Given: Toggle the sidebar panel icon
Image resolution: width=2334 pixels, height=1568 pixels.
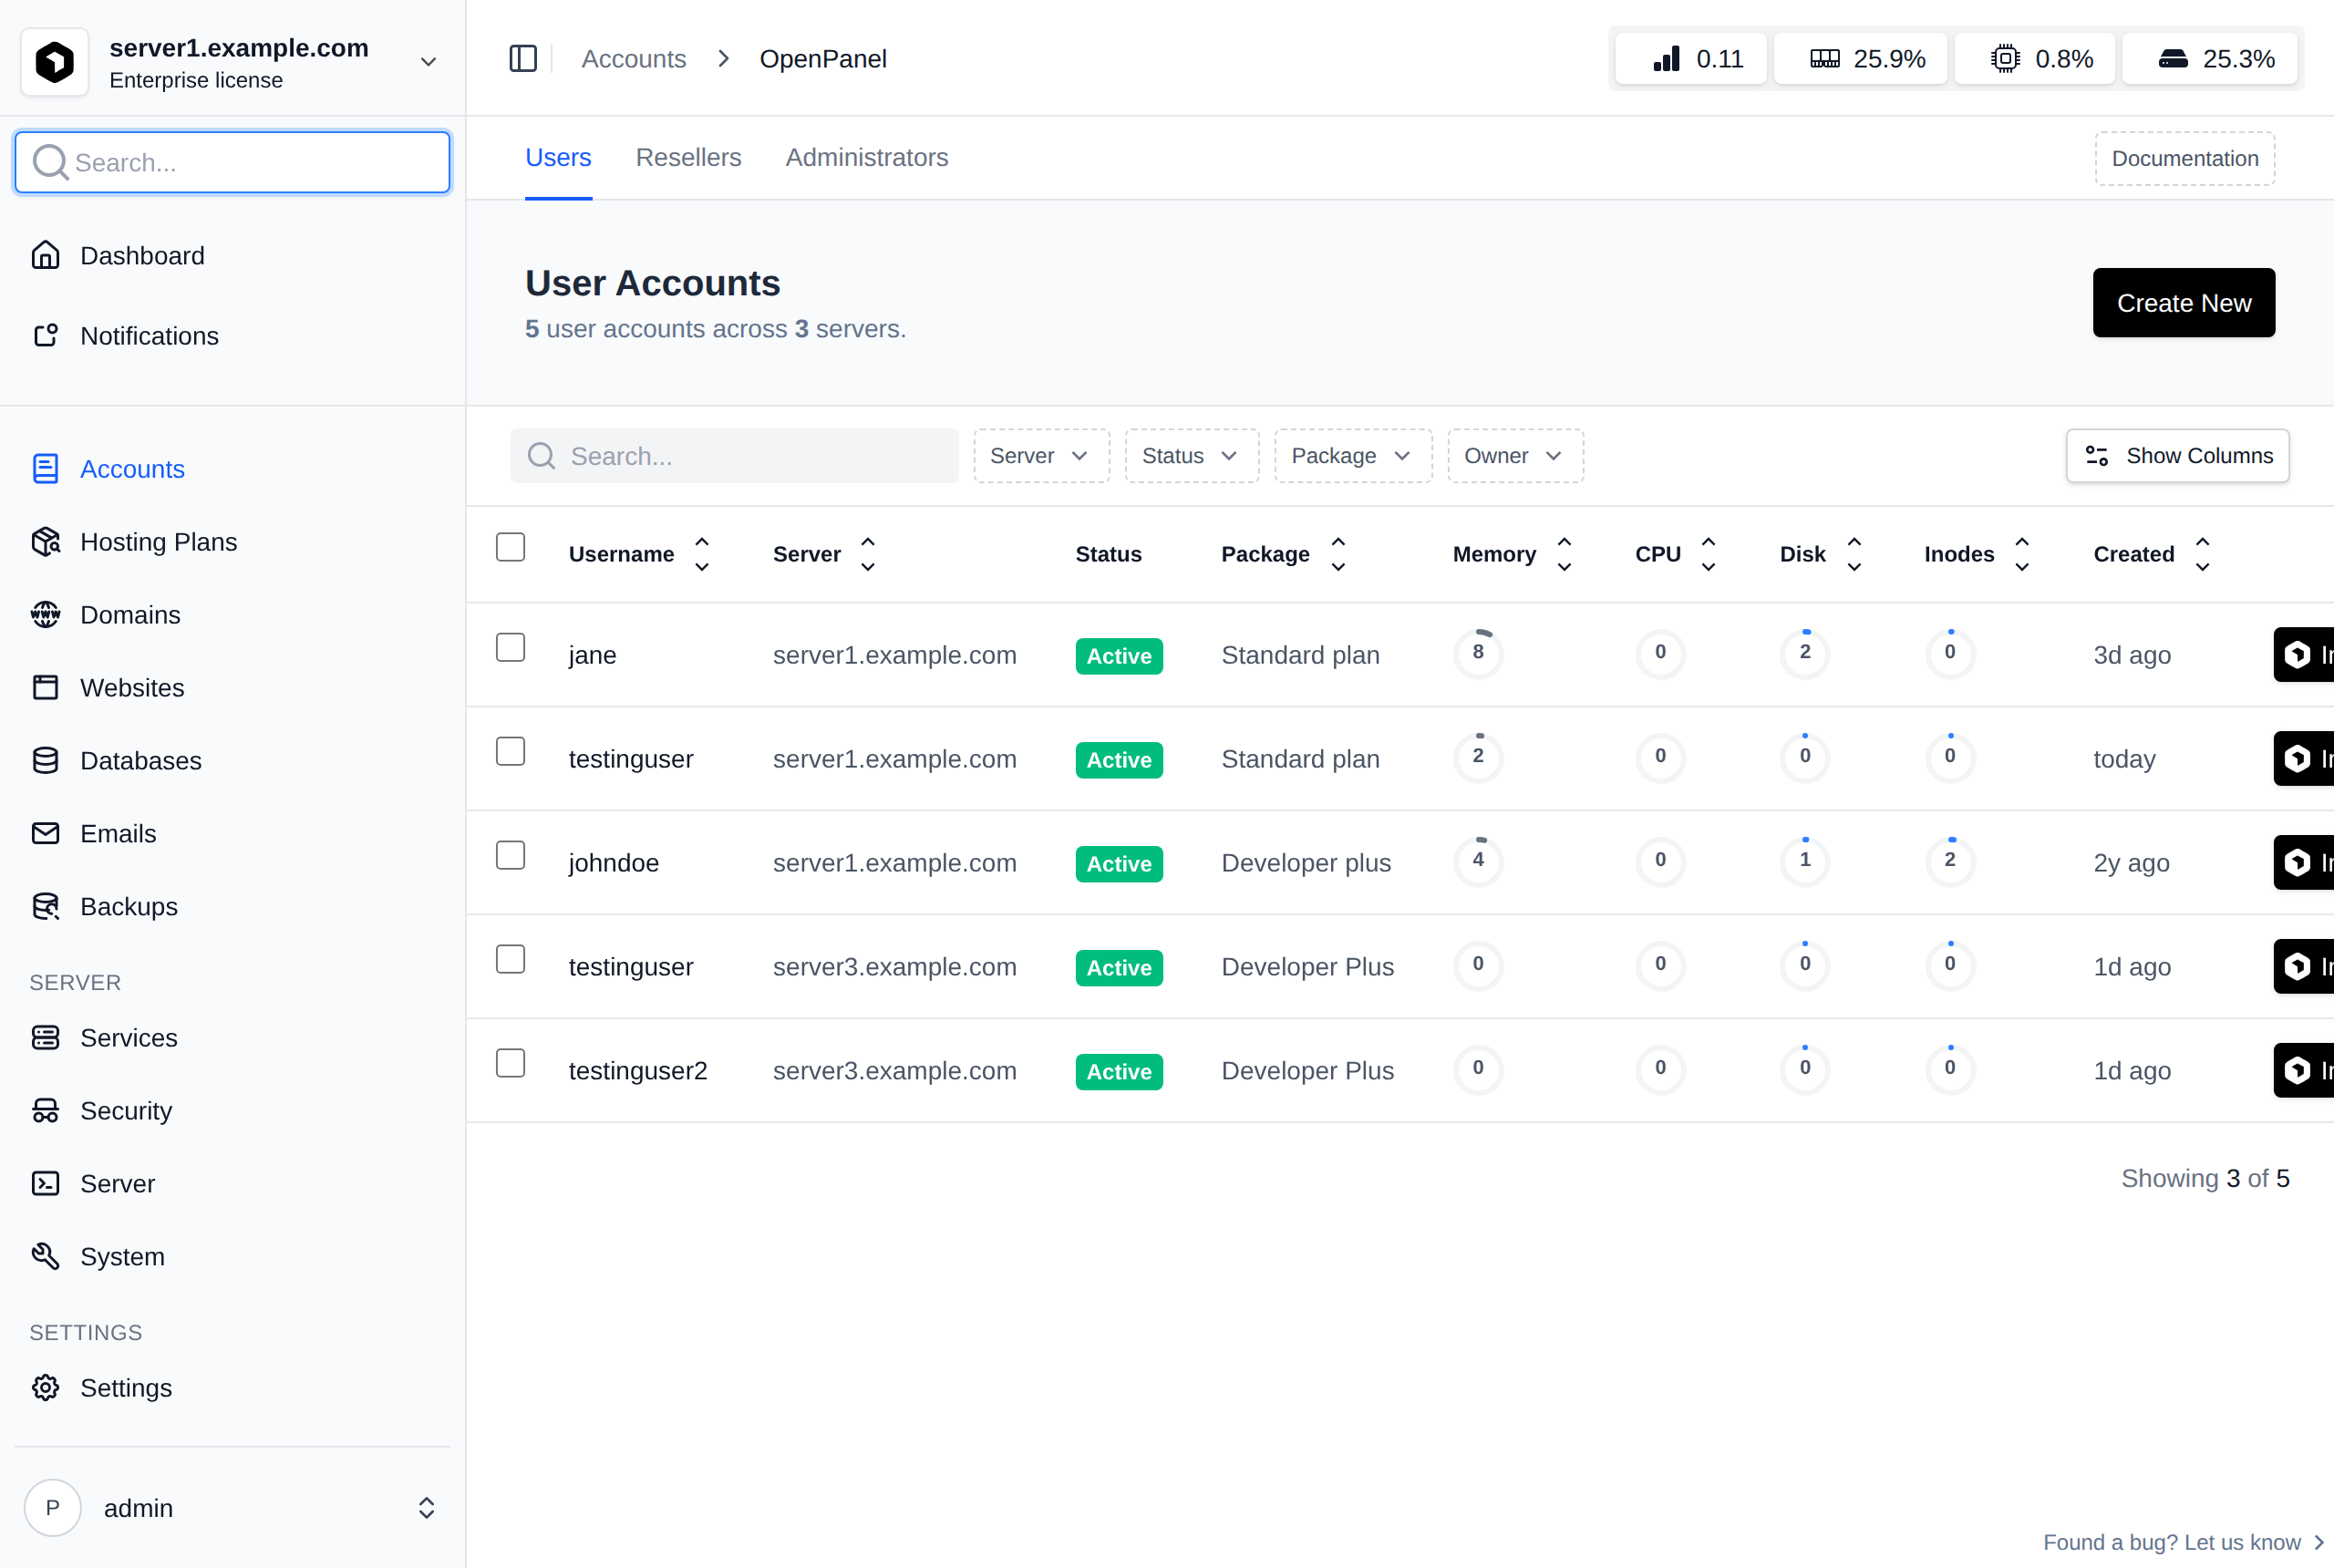Looking at the screenshot, I should [523, 59].
